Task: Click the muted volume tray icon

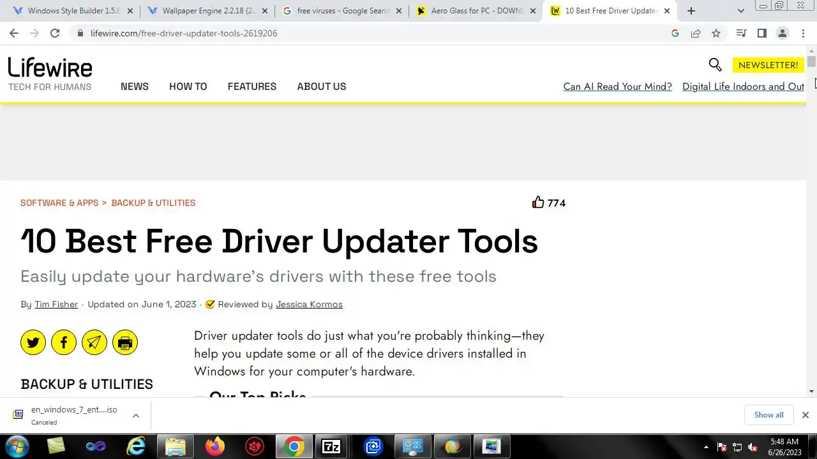Action: 753,448
